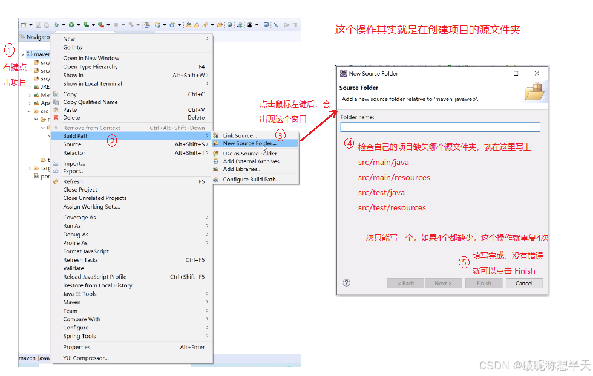Click the monitor terminal toolbar icon
The image size is (593, 376).
266,25
